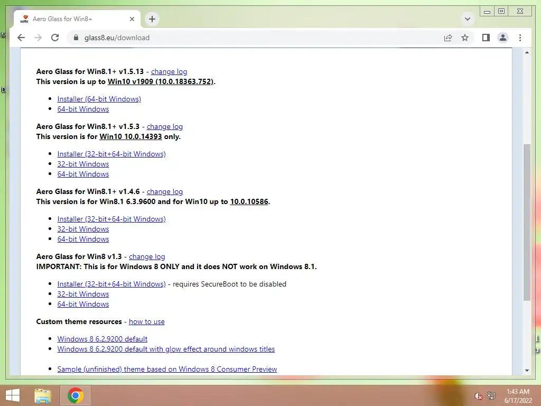541x406 pixels.
Task: Download v1.5.13 64-bit Windows package
Action: pyautogui.click(x=83, y=109)
